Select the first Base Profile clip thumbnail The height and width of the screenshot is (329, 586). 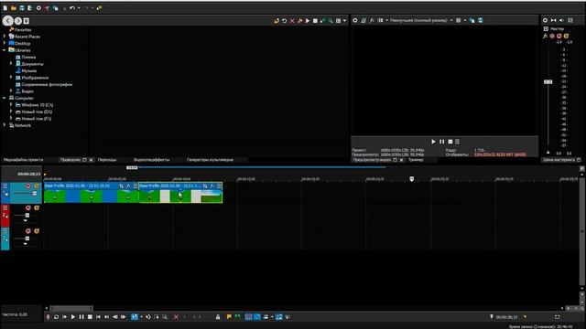(92, 196)
